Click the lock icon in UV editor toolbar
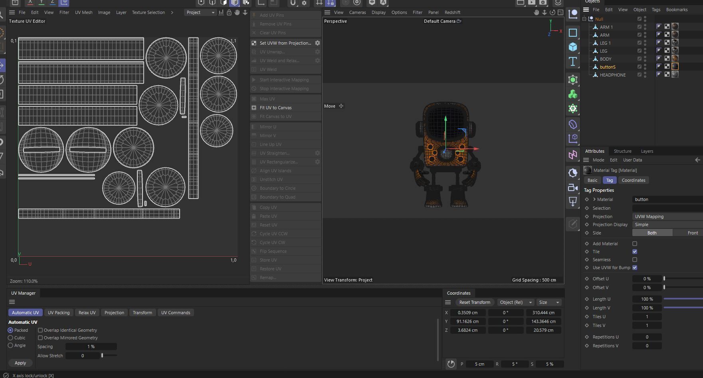Viewport: 703px width, 378px height. pyautogui.click(x=229, y=12)
